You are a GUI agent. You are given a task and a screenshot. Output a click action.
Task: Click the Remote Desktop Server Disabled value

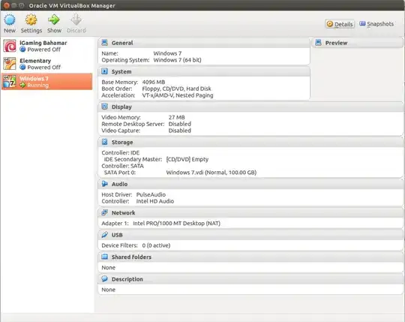[x=180, y=124]
